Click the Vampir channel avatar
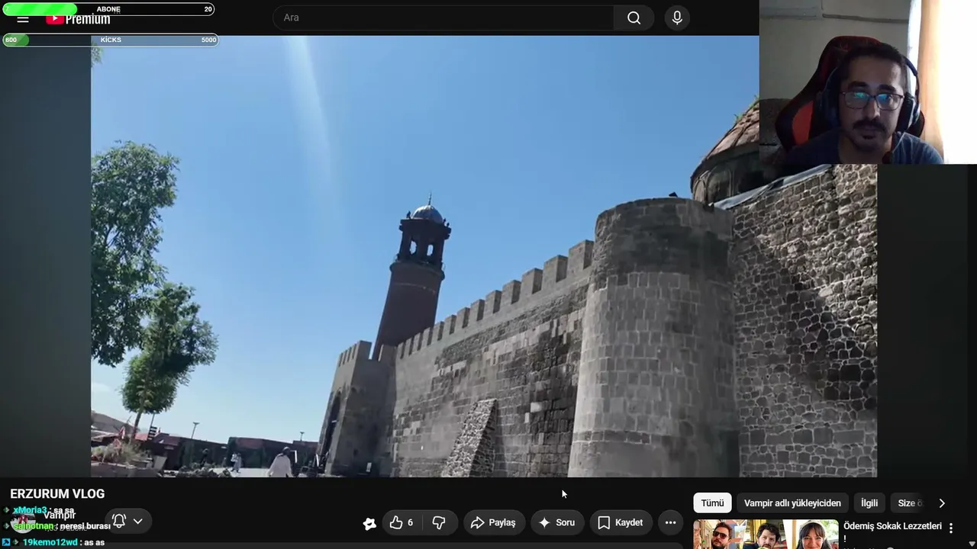This screenshot has height=549, width=977. 23,522
